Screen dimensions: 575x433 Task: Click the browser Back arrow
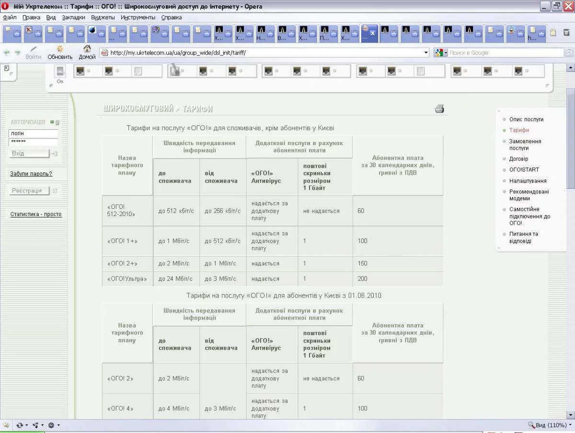click(x=7, y=53)
